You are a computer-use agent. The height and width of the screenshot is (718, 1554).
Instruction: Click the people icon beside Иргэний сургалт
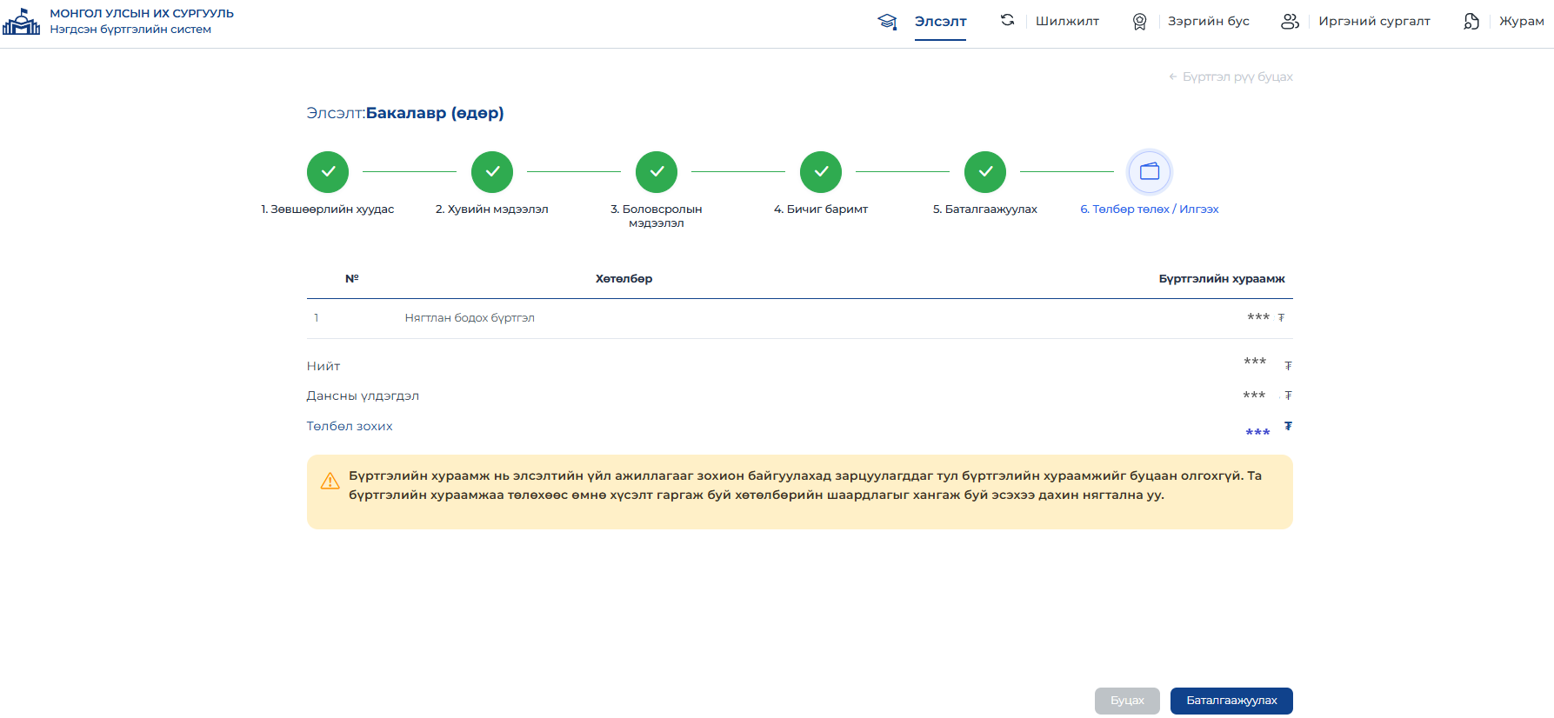point(1290,22)
